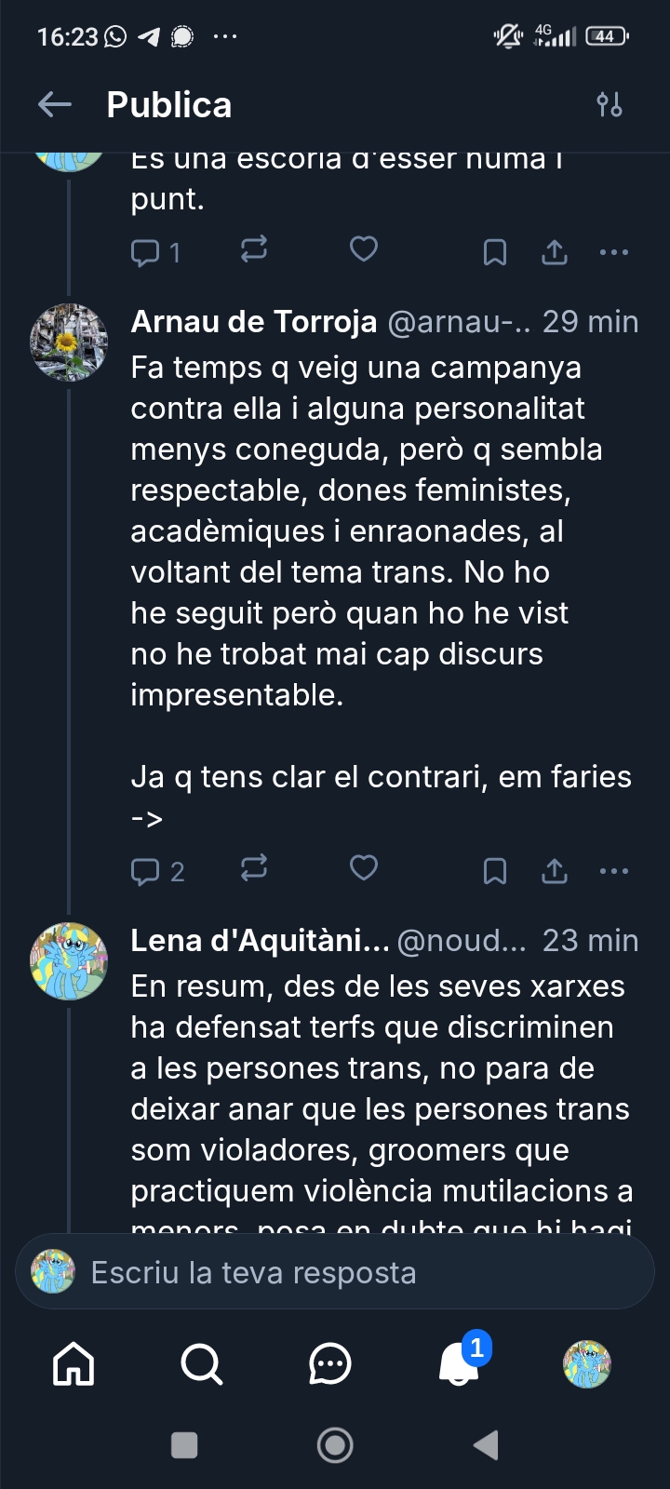Open notifications with 1 unread badge

point(459,1365)
